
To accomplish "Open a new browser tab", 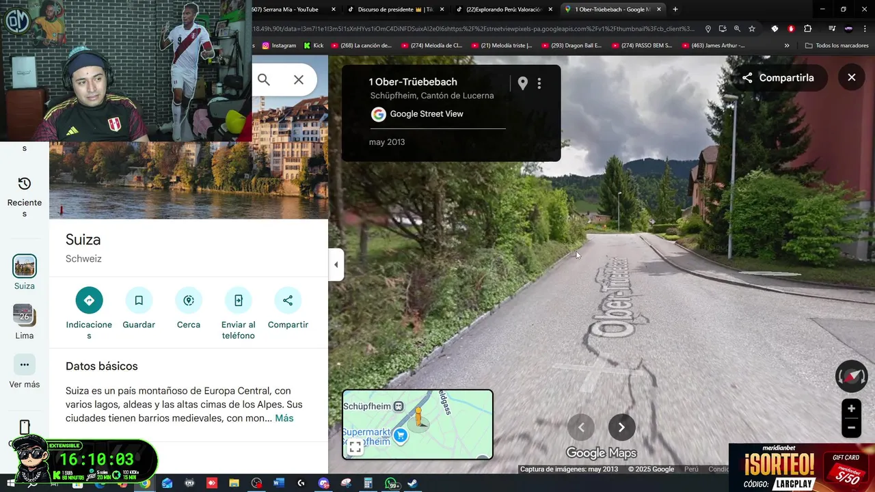I will 675,10.
